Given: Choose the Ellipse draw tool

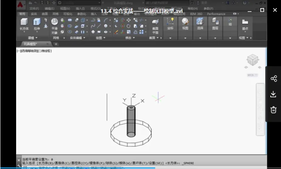Looking at the screenshot, I should tap(106, 32).
